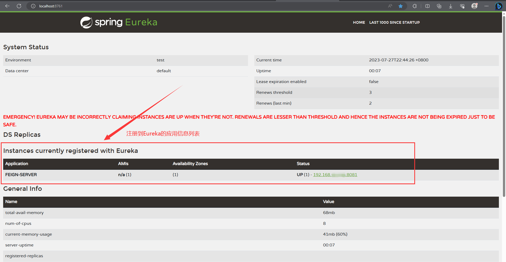Select the num-of-cpus row name
Image resolution: width=506 pixels, height=262 pixels.
(x=18, y=224)
